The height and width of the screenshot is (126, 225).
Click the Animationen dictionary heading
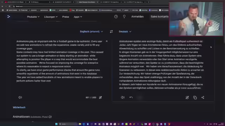pos(21,117)
